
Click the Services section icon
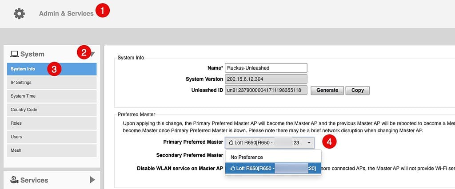tap(14, 180)
